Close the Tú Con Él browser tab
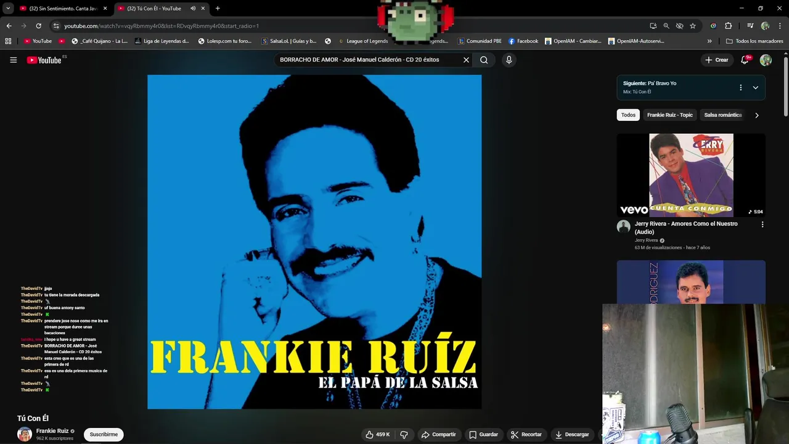Screen dimensions: 789x444 203,9
